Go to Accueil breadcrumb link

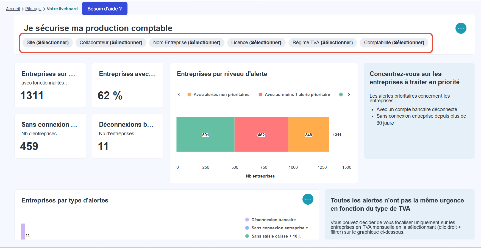(x=13, y=9)
